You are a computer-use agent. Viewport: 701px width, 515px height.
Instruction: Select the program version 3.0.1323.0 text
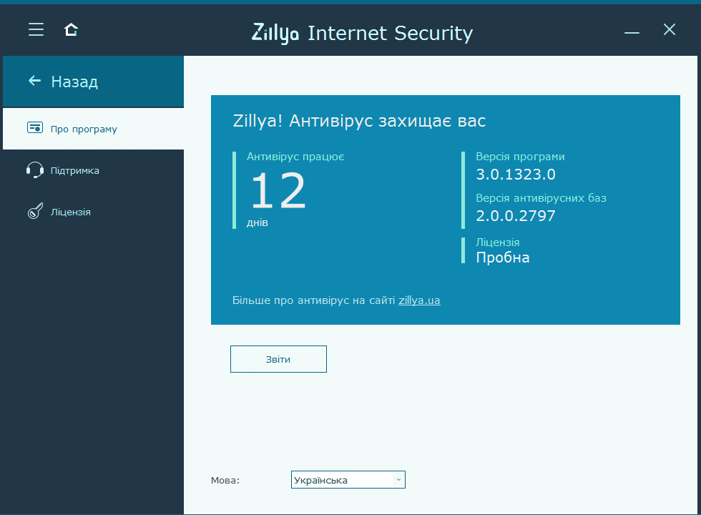[x=516, y=175]
